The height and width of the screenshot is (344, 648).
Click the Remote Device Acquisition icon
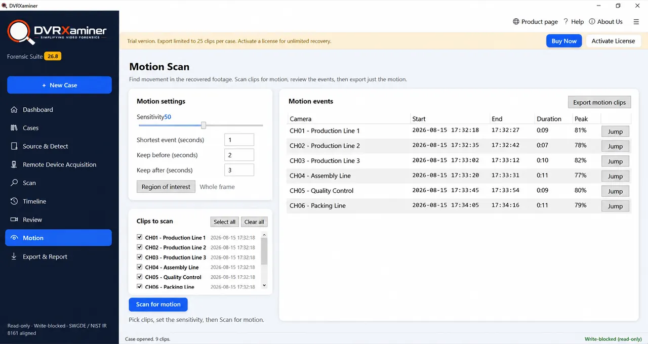(x=14, y=164)
